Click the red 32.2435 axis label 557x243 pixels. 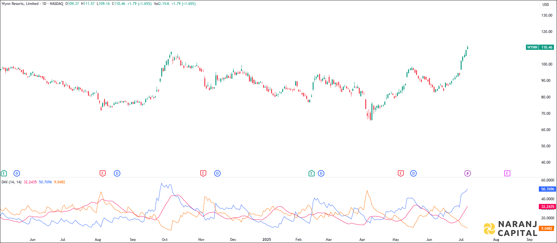(547, 207)
